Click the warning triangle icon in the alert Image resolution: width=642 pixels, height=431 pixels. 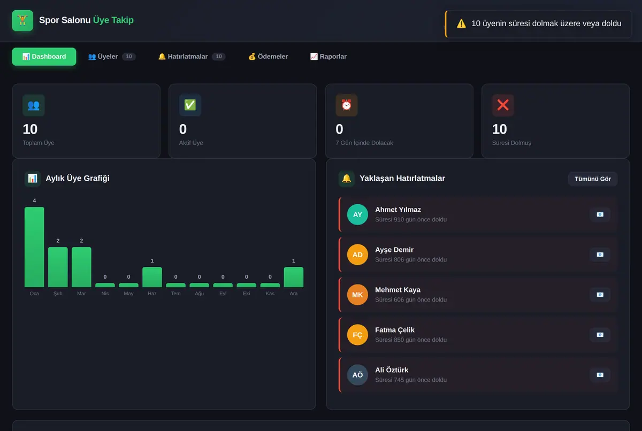[x=461, y=24]
